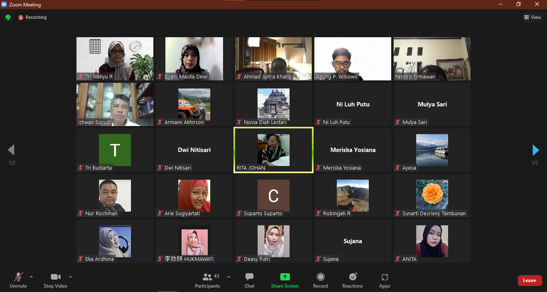Click RITA JOHAN highlighted speaker tile
Image resolution: width=547 pixels, height=292 pixels.
273,150
